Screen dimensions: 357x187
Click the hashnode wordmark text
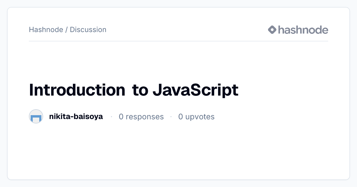coord(303,30)
